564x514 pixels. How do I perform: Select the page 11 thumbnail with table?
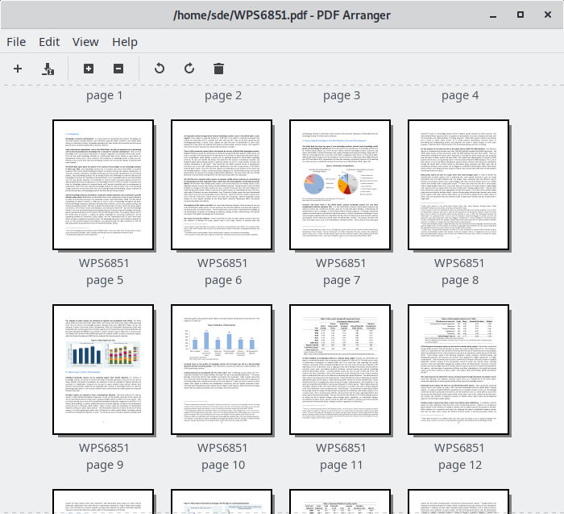pyautogui.click(x=340, y=370)
